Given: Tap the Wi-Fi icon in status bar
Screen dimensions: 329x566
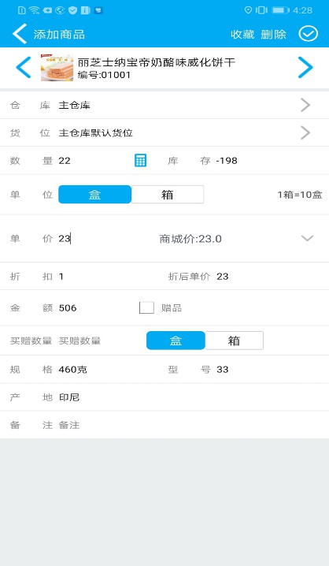Looking at the screenshot, I should click(34, 10).
